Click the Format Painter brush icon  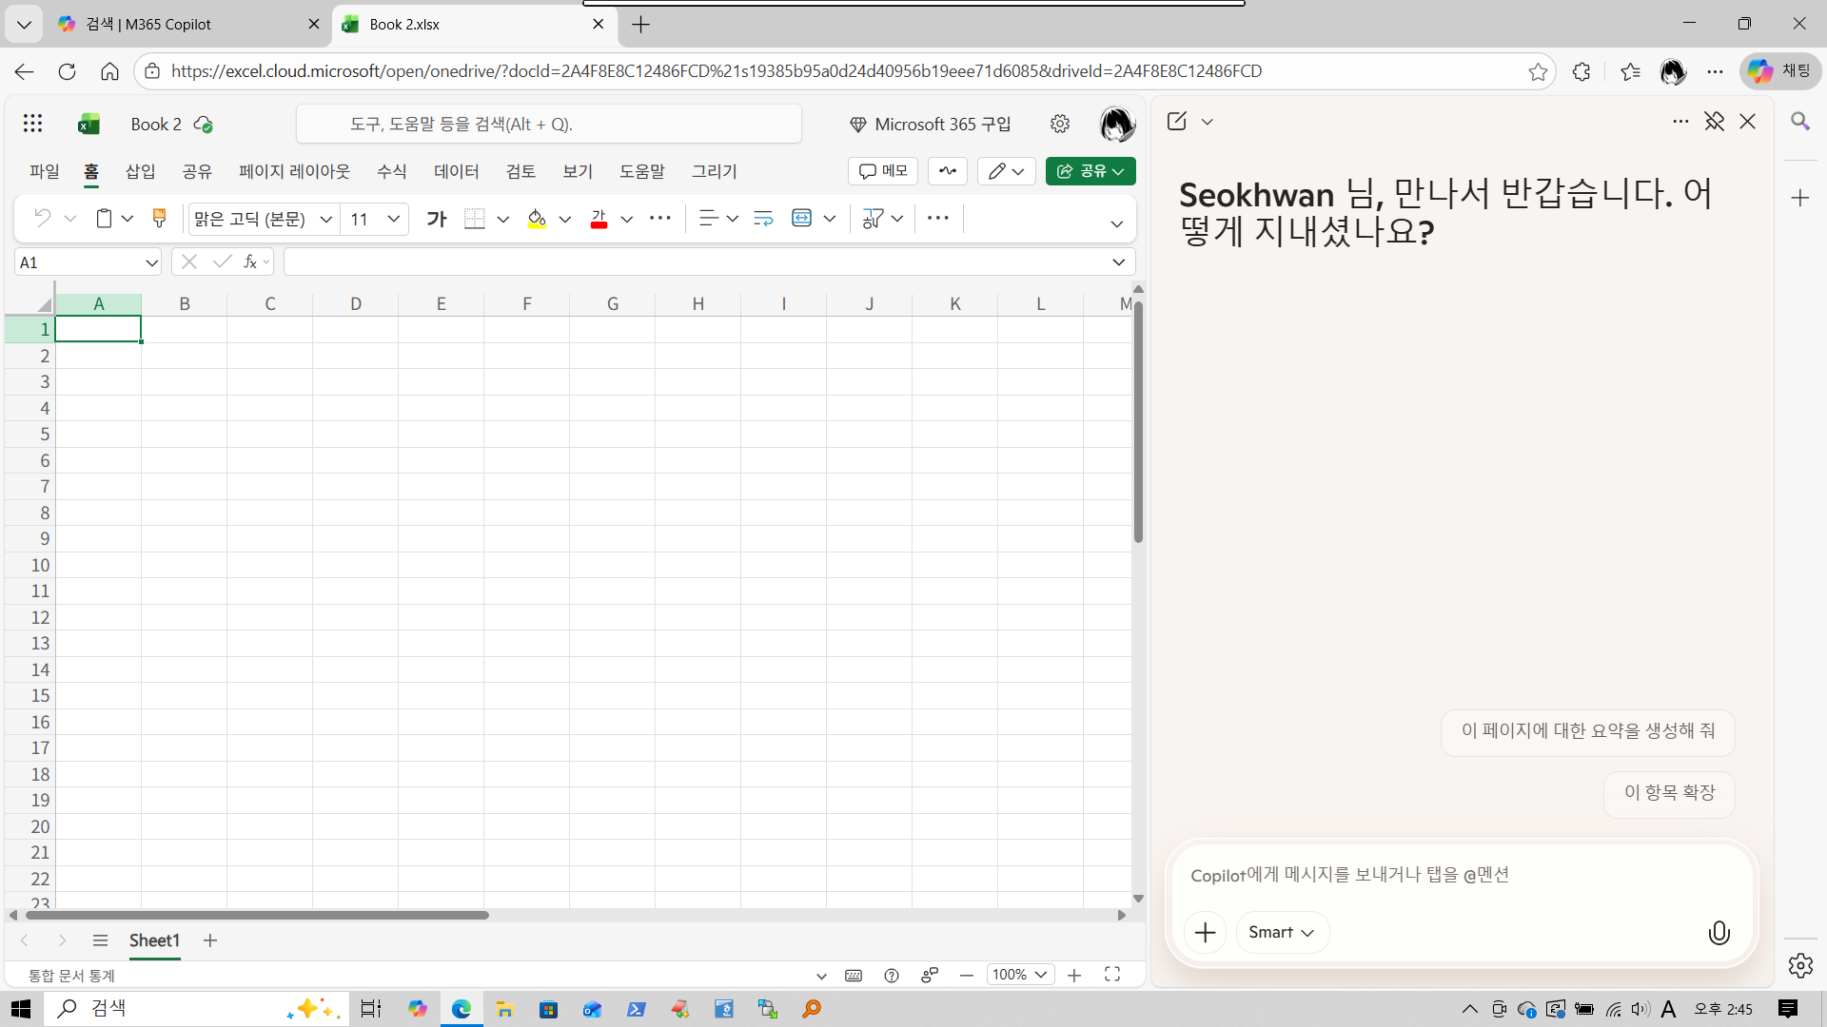pyautogui.click(x=159, y=219)
